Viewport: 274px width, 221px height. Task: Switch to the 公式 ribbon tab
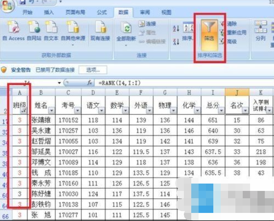click(102, 12)
